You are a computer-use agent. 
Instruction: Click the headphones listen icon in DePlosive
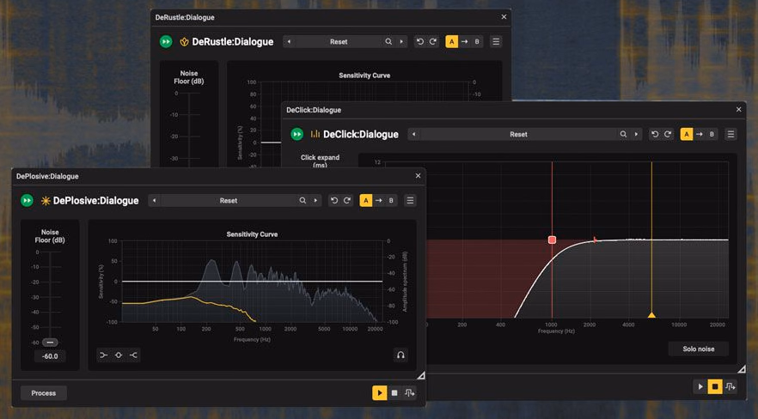pos(400,355)
